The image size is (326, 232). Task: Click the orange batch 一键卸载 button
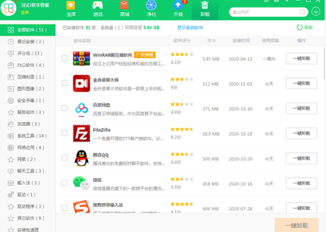(x=297, y=225)
